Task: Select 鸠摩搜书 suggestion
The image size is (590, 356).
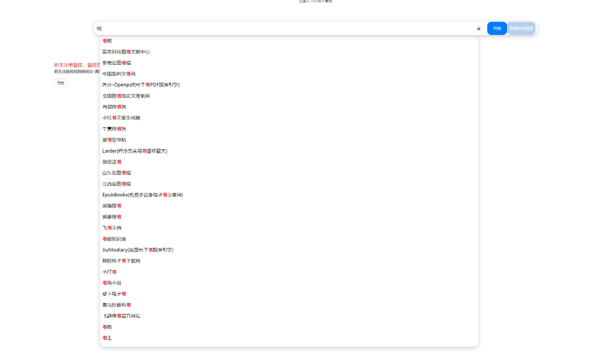Action: [x=289, y=217]
